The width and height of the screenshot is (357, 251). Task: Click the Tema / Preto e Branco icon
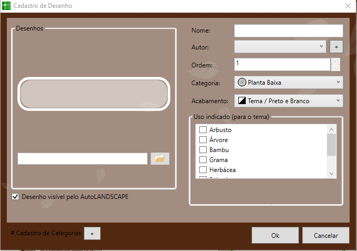point(242,101)
